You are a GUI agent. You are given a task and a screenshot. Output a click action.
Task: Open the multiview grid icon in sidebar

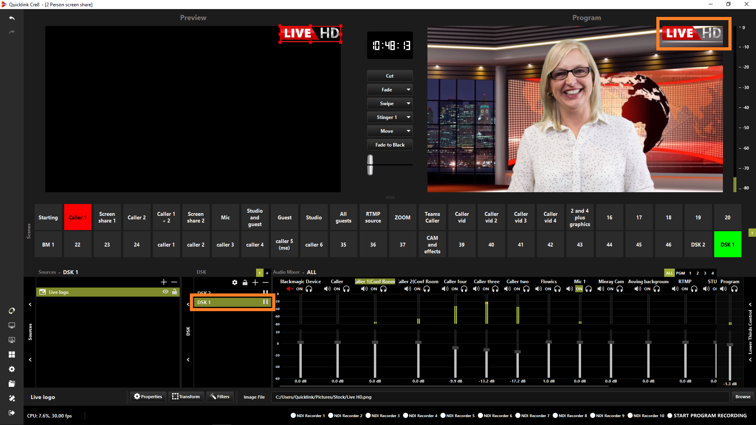(12, 354)
